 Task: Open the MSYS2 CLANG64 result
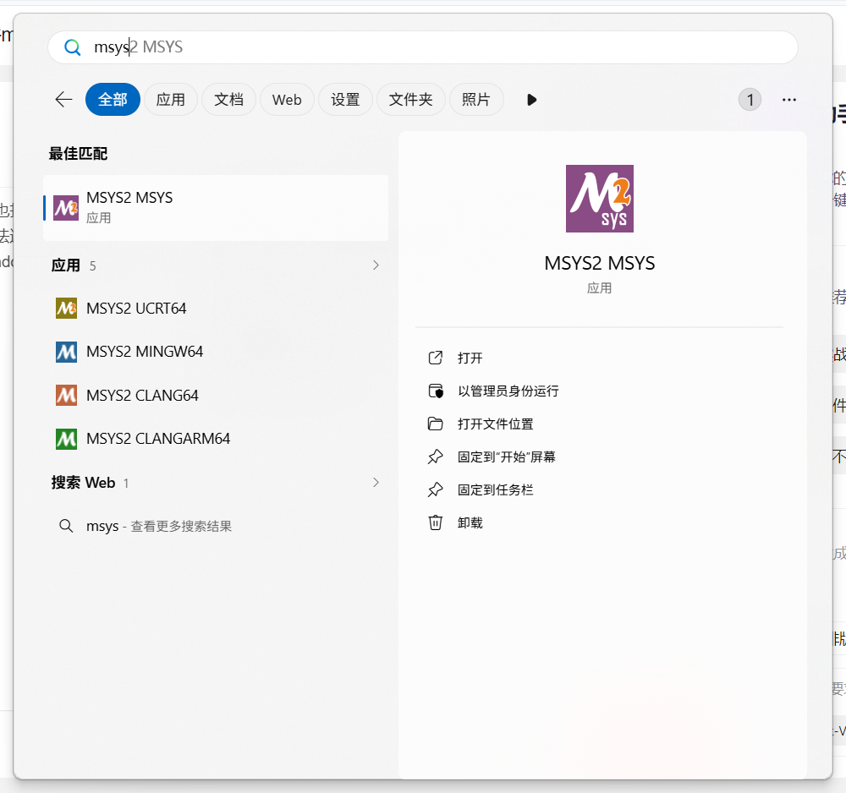(216, 395)
